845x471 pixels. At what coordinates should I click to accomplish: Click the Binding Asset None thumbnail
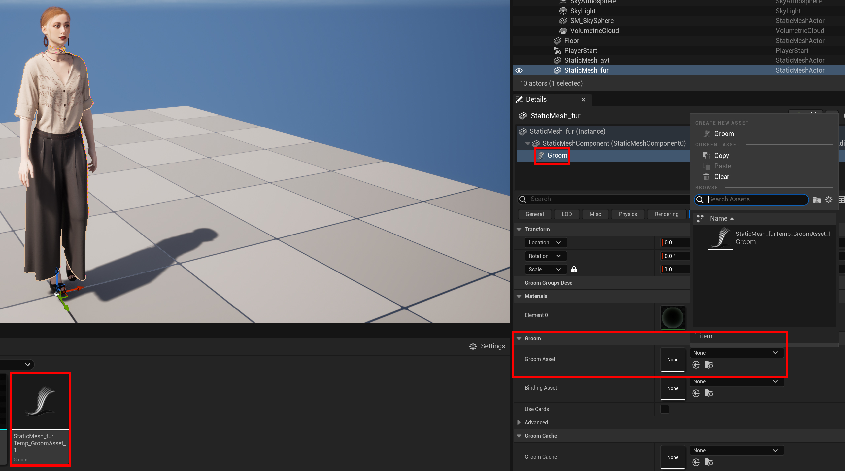pyautogui.click(x=673, y=388)
